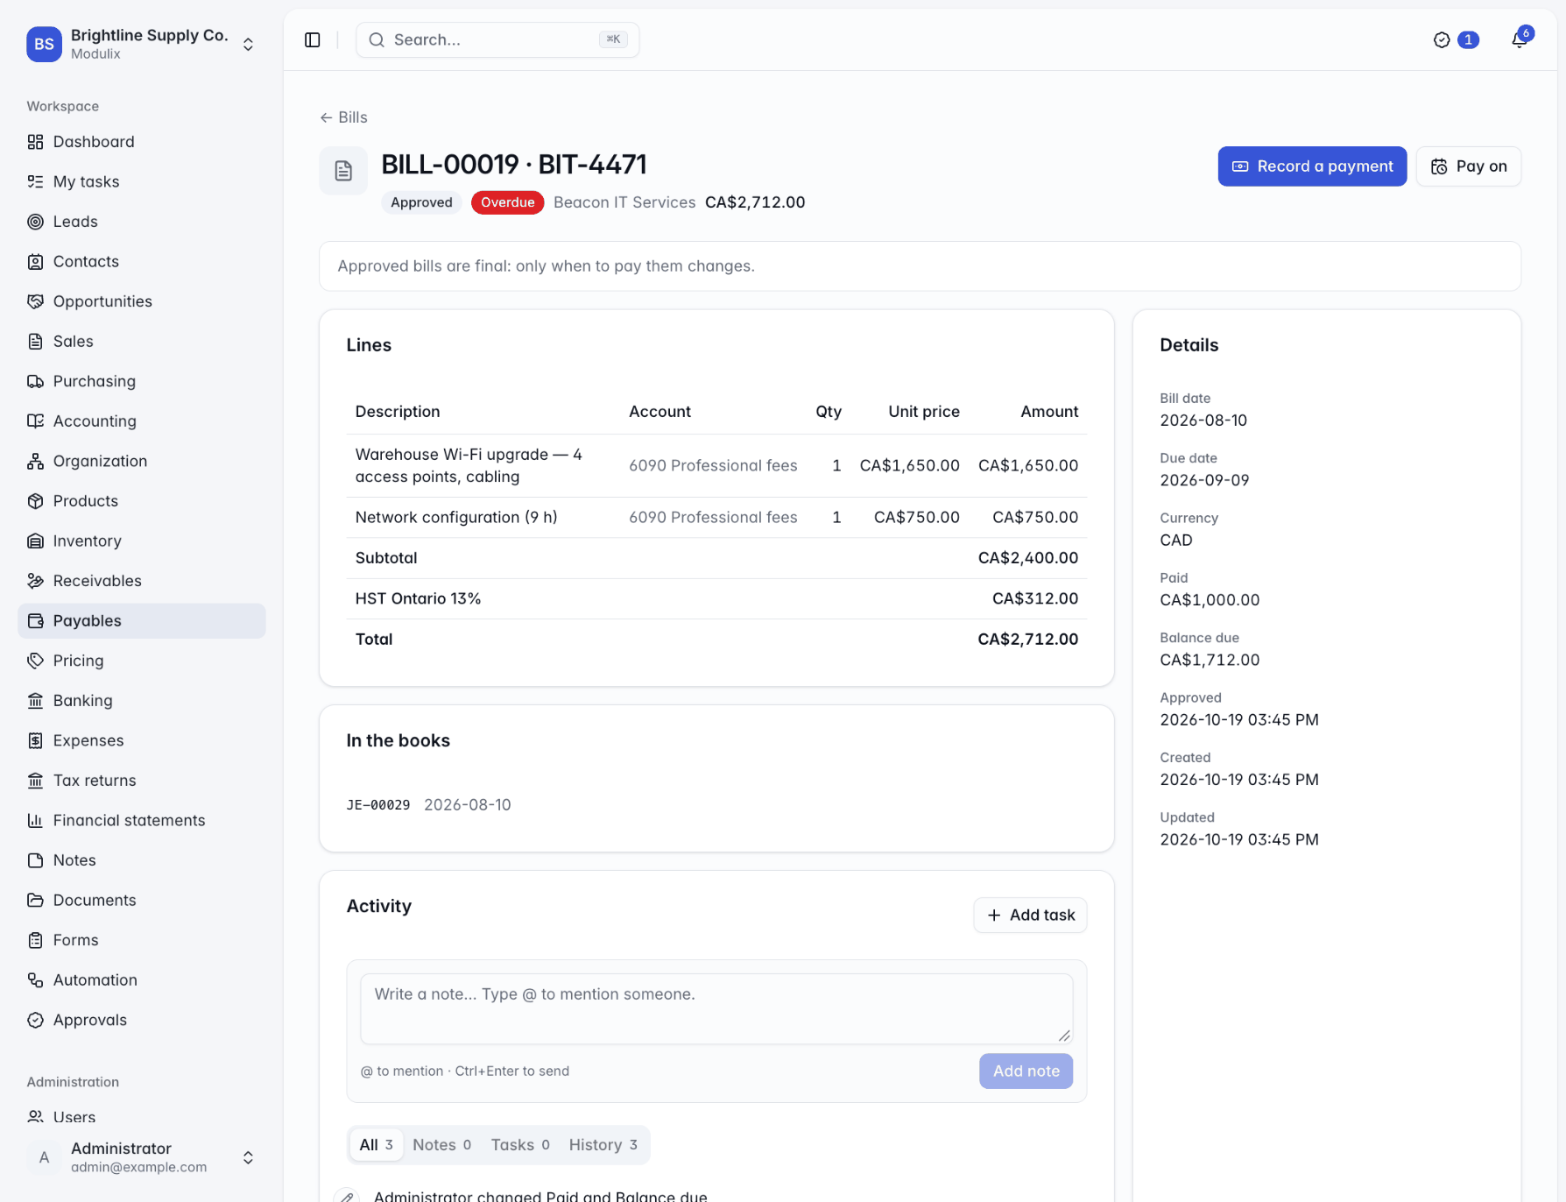The height and width of the screenshot is (1202, 1566).
Task: Click the Beacon IT Services vendor name
Action: click(x=624, y=202)
